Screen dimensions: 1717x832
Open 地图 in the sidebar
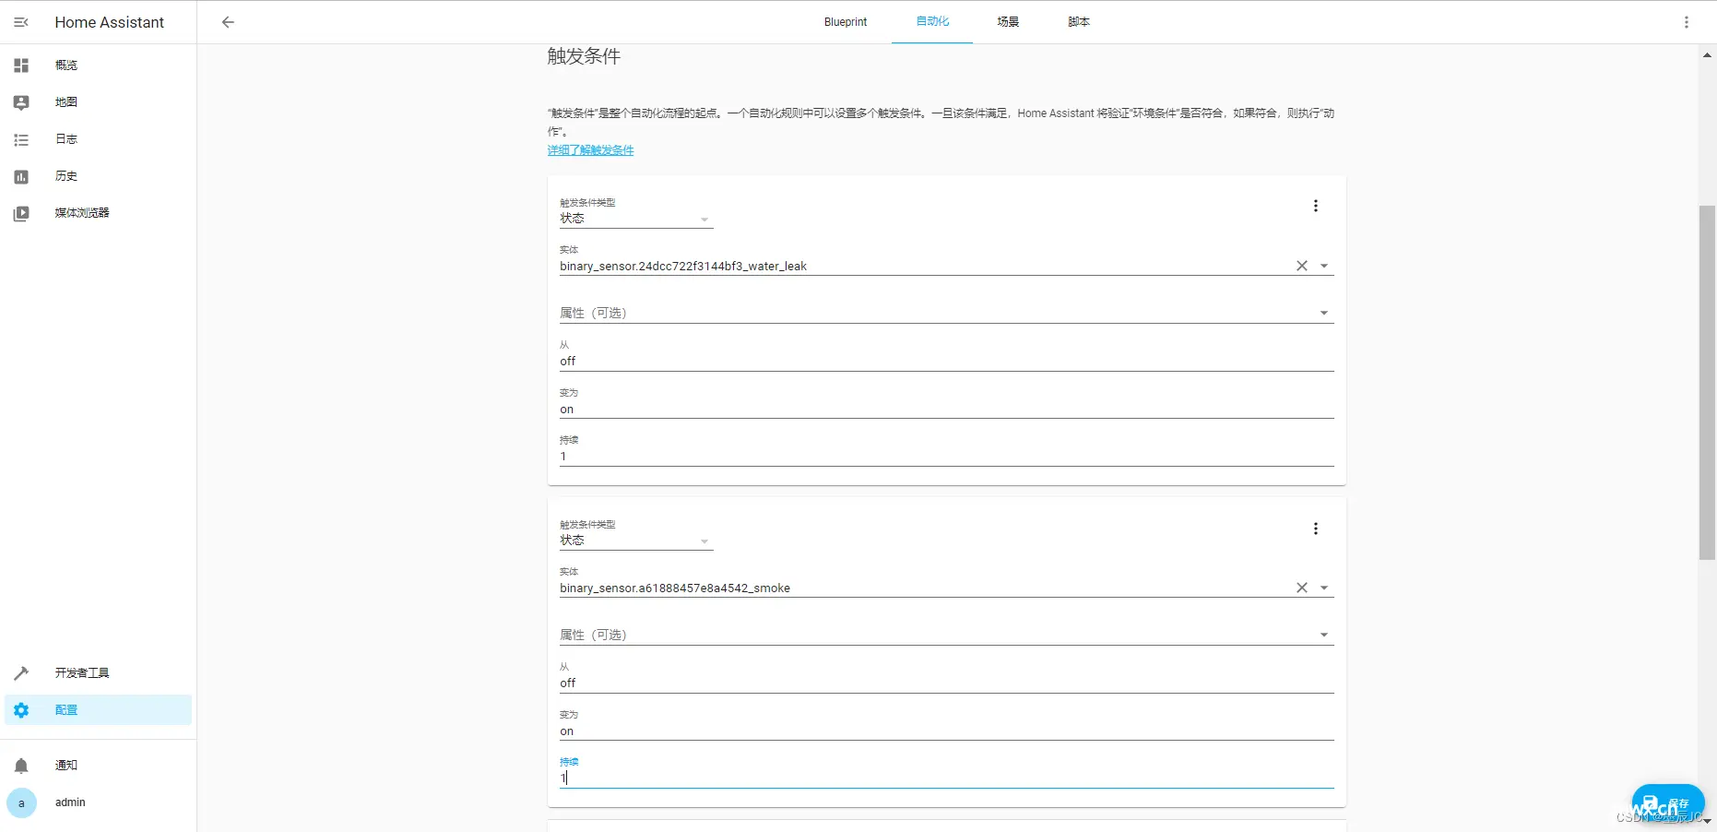click(66, 102)
